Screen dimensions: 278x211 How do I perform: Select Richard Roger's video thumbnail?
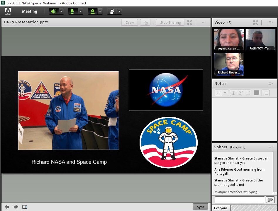(x=229, y=64)
